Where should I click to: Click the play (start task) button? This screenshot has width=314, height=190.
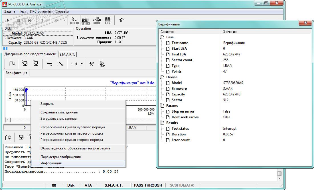pos(8,20)
